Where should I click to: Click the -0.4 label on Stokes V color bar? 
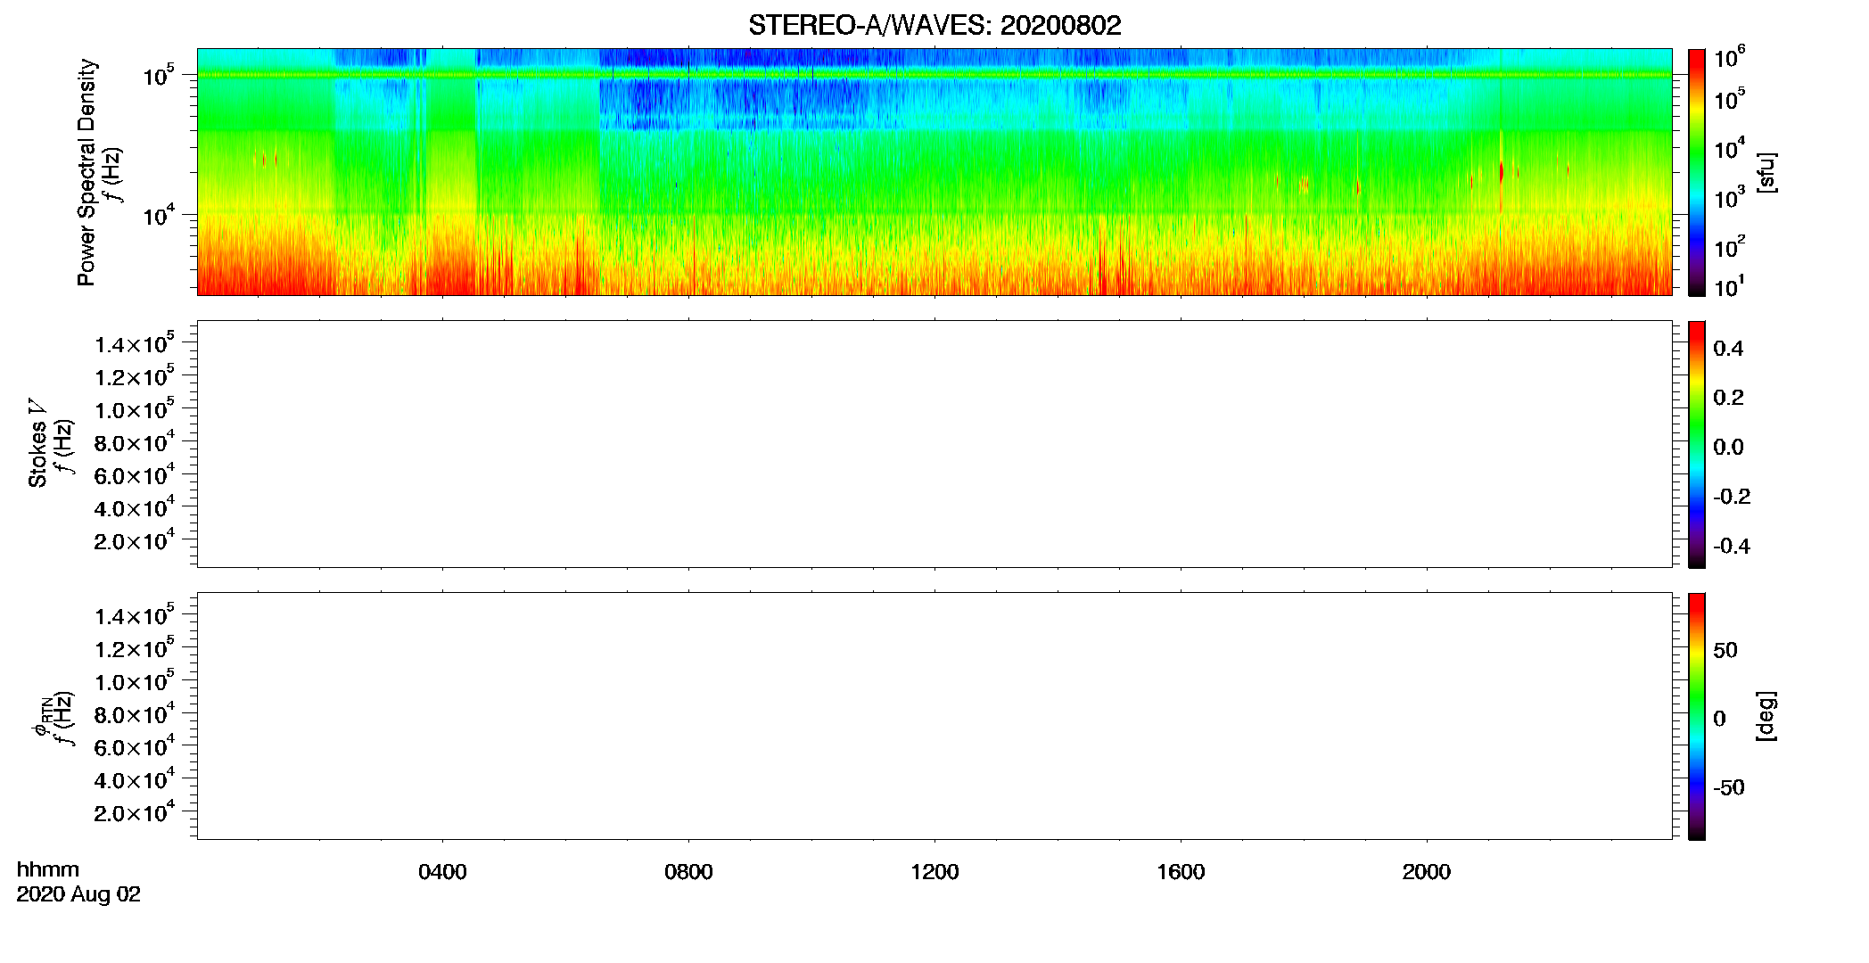tap(1732, 546)
